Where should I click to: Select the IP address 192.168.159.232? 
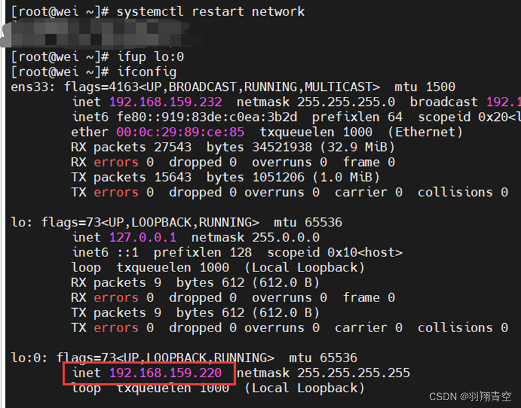[x=165, y=102]
